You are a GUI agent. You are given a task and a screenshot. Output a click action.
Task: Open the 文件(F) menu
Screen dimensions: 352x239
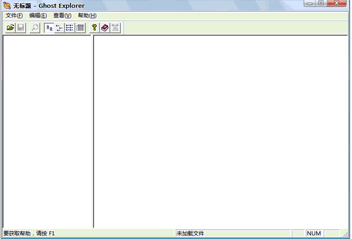(x=14, y=15)
